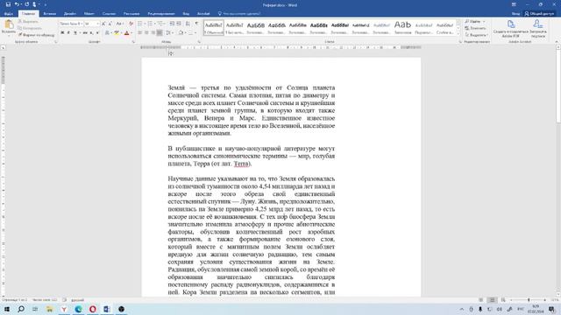Screen dimensions: 561x315
Task: Open Select (Выделить) dropdown
Action: [476, 35]
